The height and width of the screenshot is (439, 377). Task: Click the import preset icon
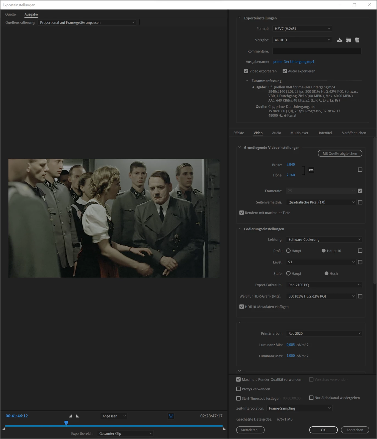tap(348, 40)
